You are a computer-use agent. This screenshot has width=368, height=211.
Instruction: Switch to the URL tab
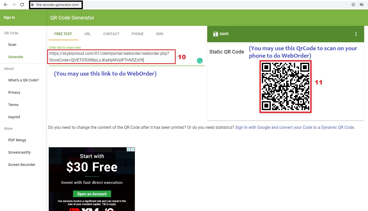pyautogui.click(x=87, y=34)
